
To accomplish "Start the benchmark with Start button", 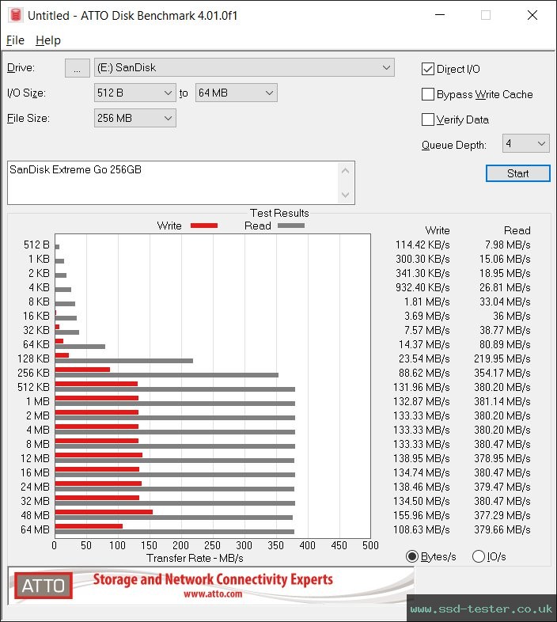I will (517, 173).
